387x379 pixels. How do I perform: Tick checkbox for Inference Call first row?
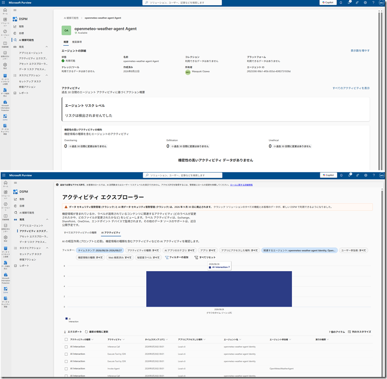coord(66,347)
